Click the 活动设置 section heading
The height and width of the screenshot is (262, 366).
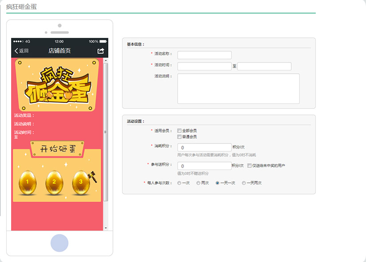(x=136, y=121)
